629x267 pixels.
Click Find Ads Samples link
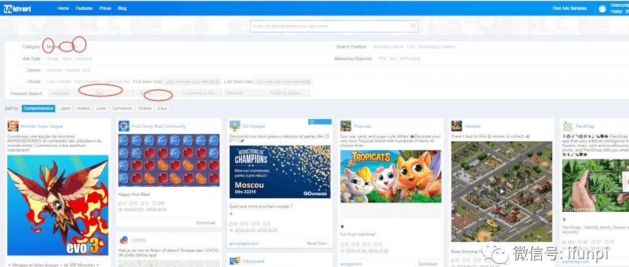click(x=569, y=9)
